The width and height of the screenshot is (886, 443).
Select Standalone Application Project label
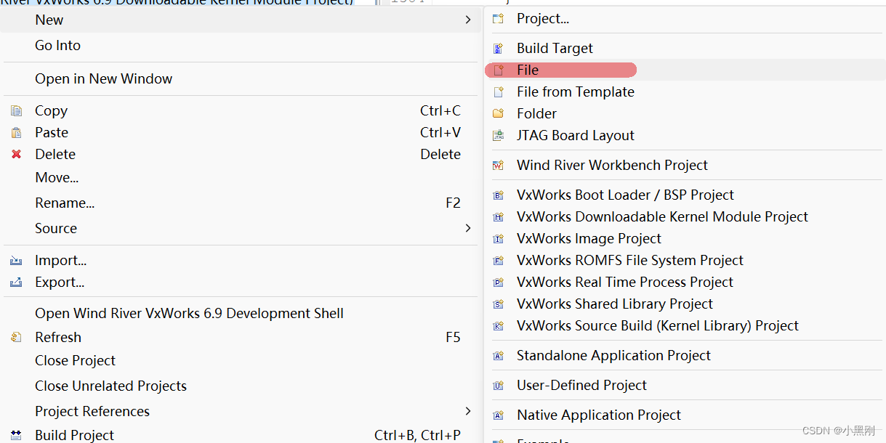pyautogui.click(x=613, y=355)
